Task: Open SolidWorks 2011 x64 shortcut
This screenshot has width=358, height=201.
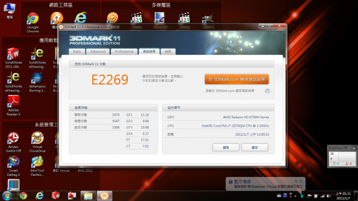Action: [x=13, y=58]
